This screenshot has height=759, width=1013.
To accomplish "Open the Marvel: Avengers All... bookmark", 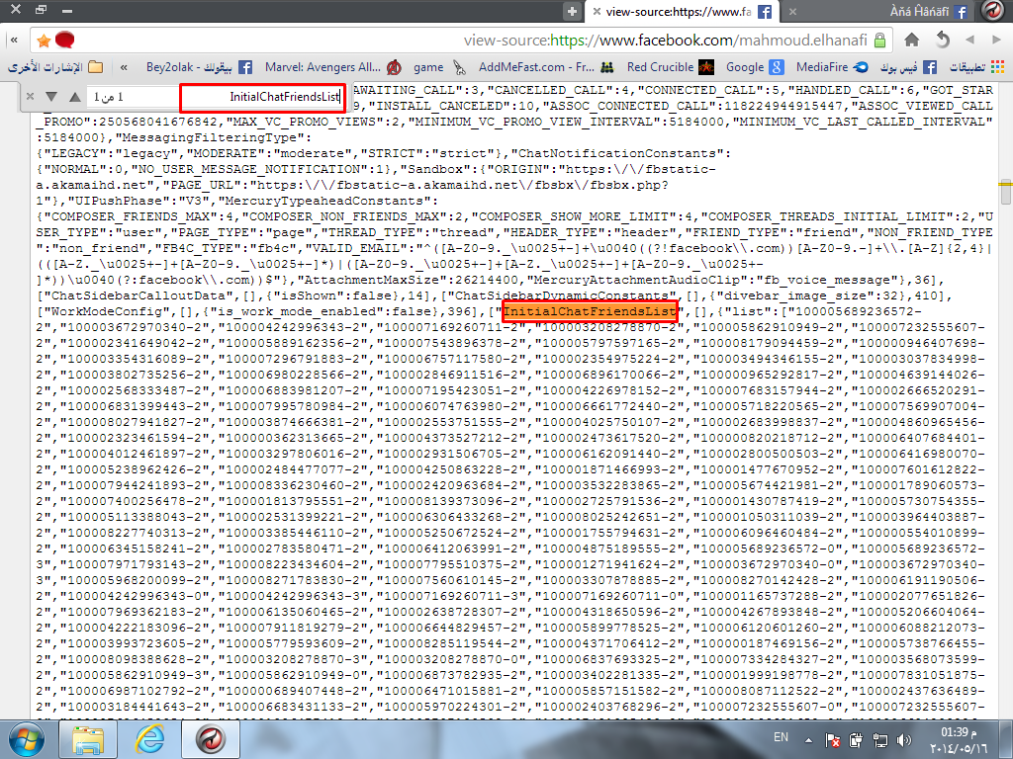I will [x=332, y=66].
